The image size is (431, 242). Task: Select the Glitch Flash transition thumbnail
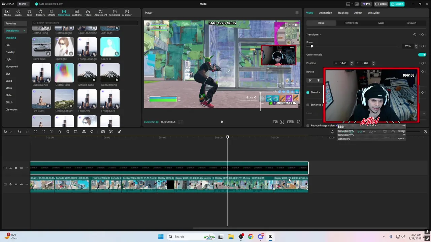[64, 73]
